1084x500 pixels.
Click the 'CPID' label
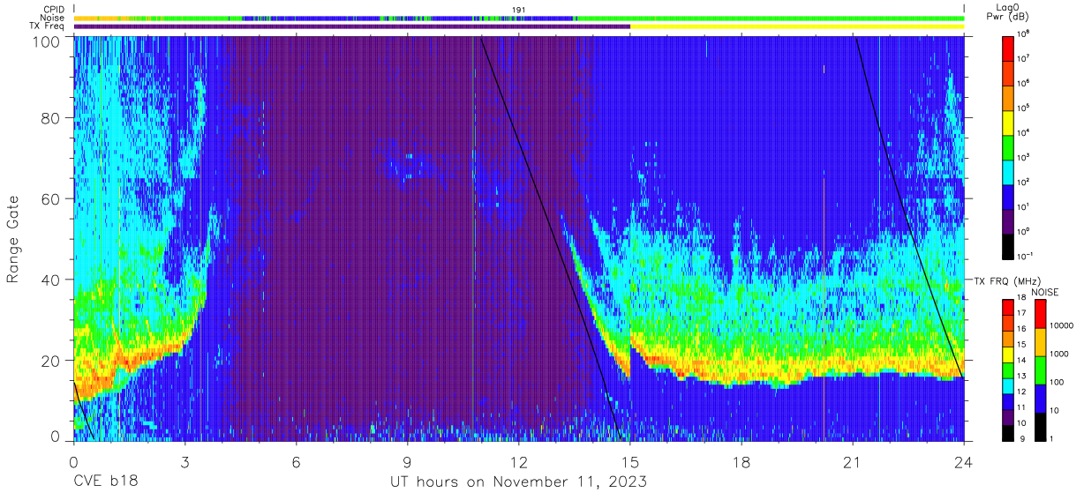pos(52,9)
